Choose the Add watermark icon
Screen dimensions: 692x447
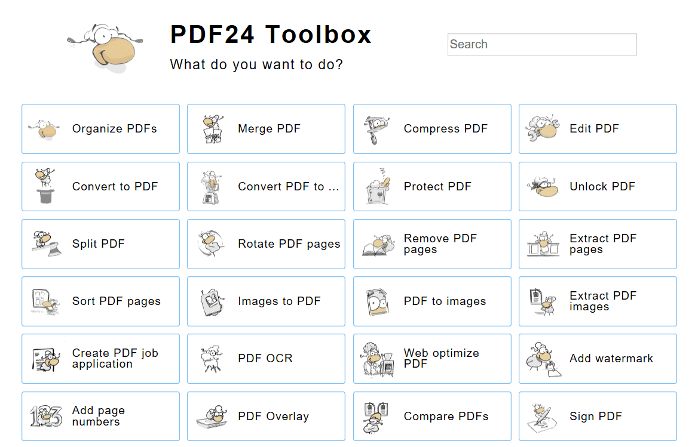(543, 359)
